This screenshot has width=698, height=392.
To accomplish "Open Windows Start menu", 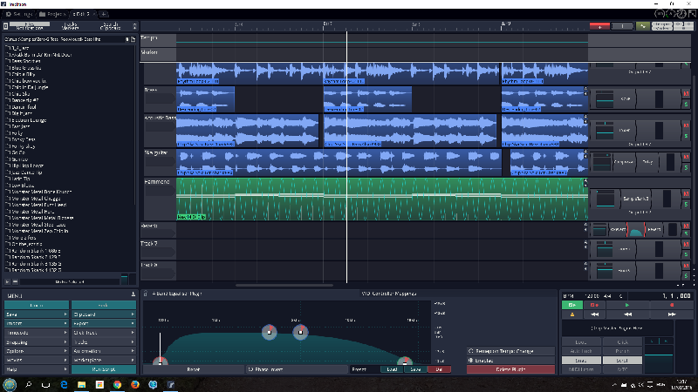I will 10,385.
